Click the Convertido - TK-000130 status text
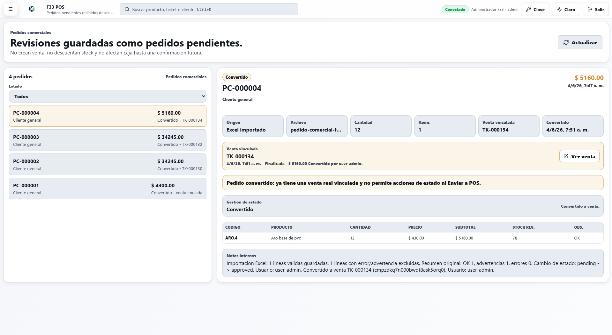The width and height of the screenshot is (612, 335). coord(180,168)
